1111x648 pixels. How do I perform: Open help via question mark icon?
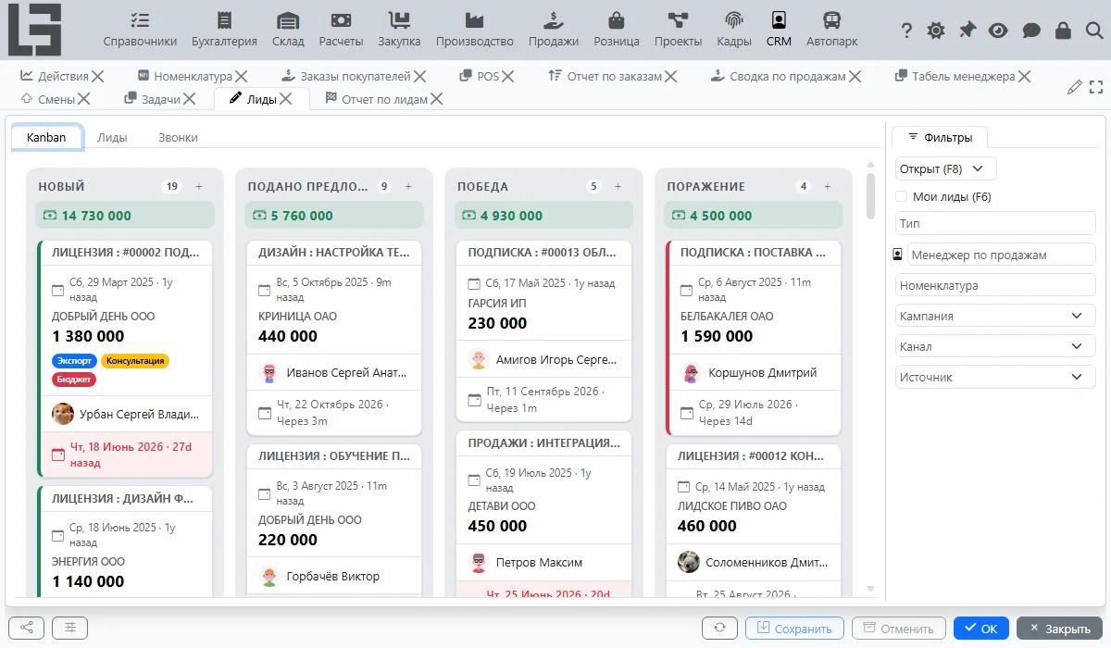coord(907,31)
